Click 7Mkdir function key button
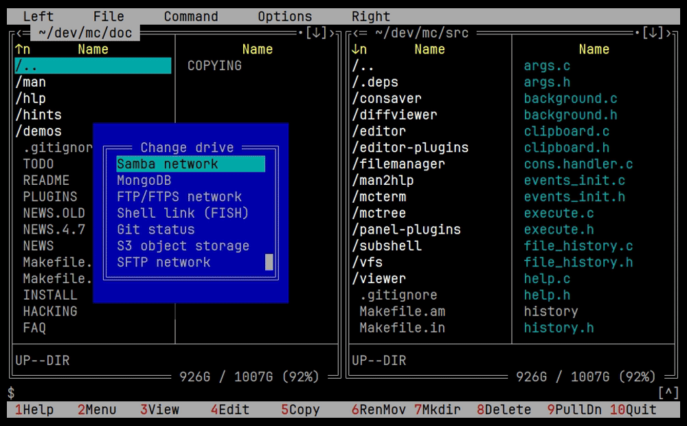This screenshot has height=426, width=687. pos(437,410)
